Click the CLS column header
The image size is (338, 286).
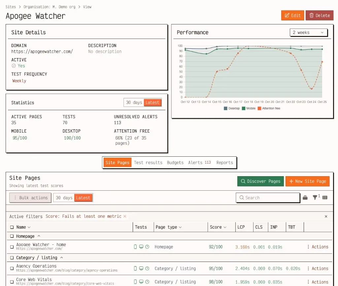click(259, 227)
